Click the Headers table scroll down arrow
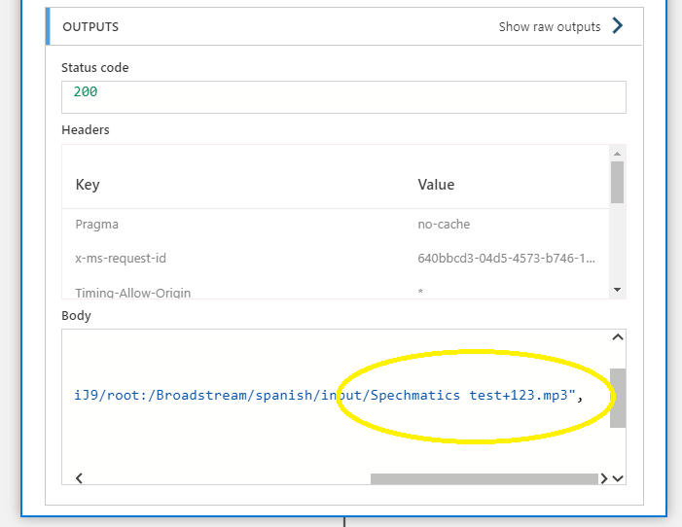The image size is (682, 527). point(617,290)
